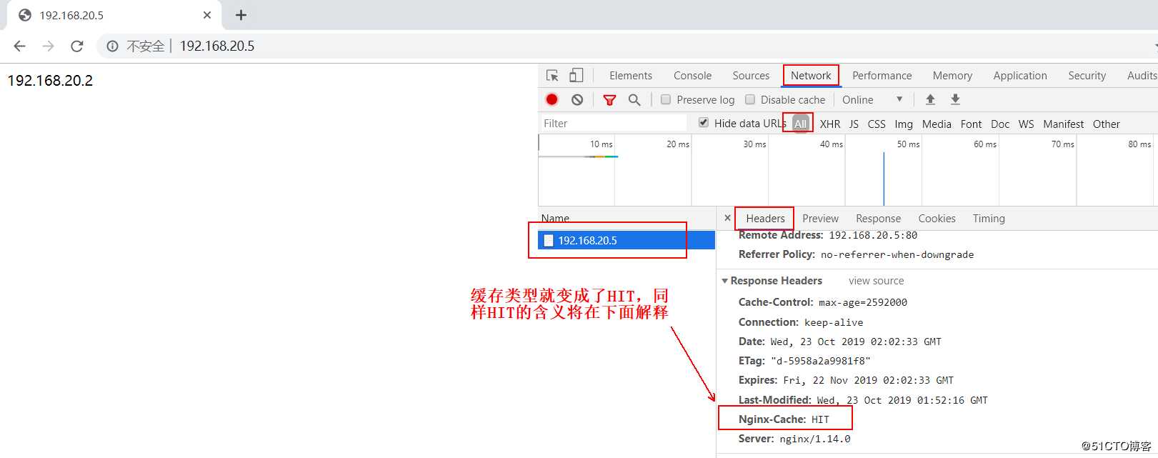Activate the inspect element picker icon
The image size is (1158, 458).
click(x=552, y=75)
